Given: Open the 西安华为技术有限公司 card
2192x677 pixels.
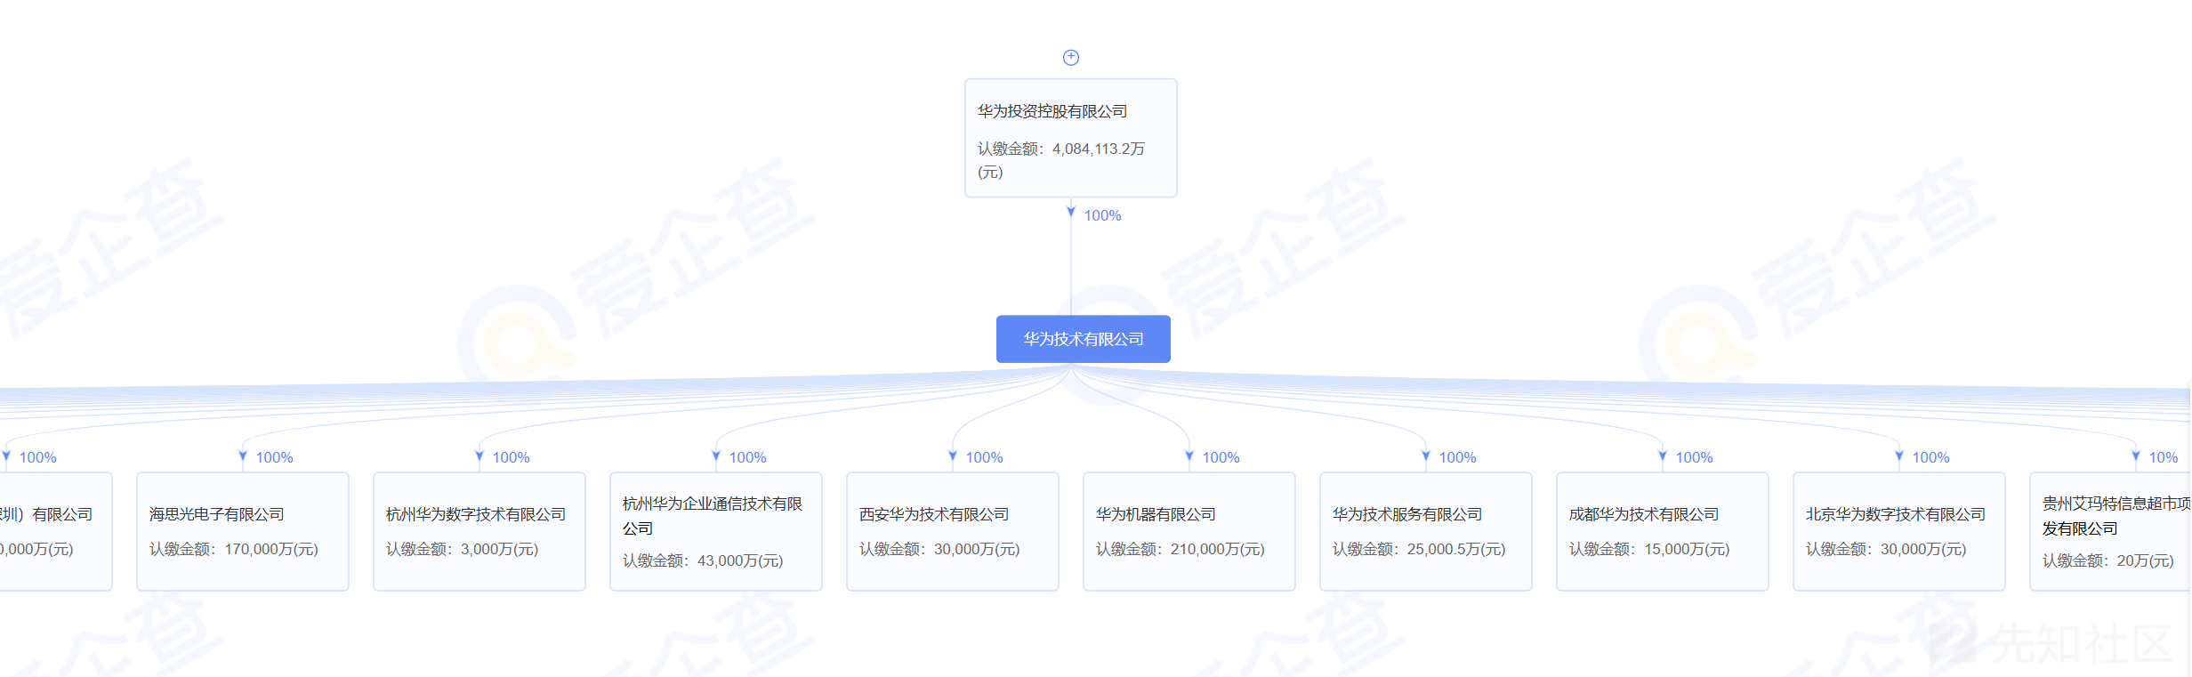Looking at the screenshot, I should click(x=953, y=531).
